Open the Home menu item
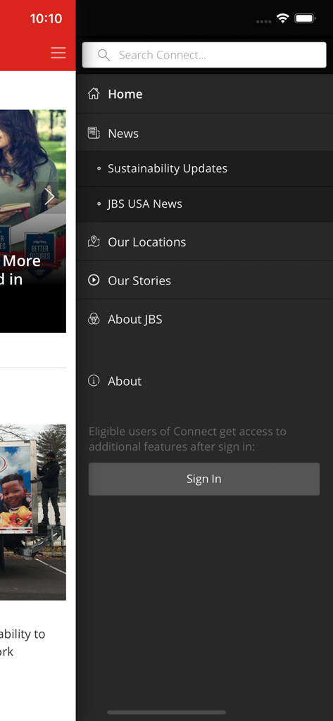This screenshot has width=333, height=721. pos(205,94)
